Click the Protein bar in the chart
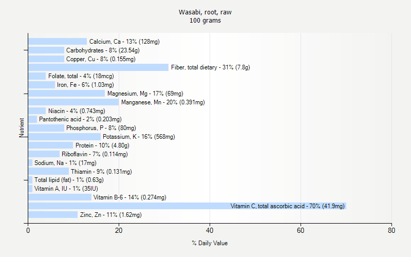Viewport: 411px width, 257px height. pyautogui.click(x=51, y=145)
